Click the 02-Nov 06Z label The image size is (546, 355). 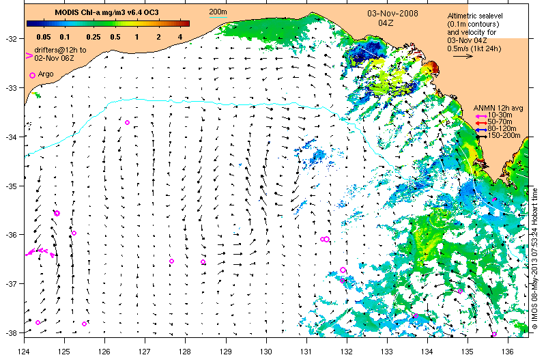55,58
